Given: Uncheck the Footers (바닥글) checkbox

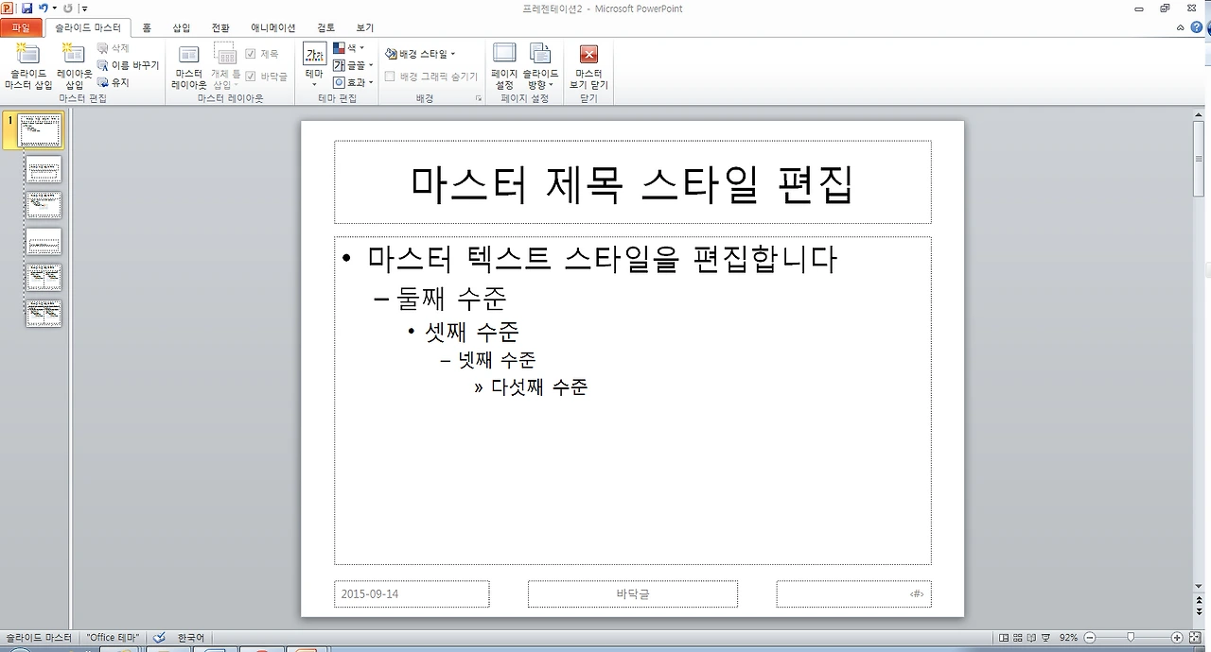Looking at the screenshot, I should 249,76.
